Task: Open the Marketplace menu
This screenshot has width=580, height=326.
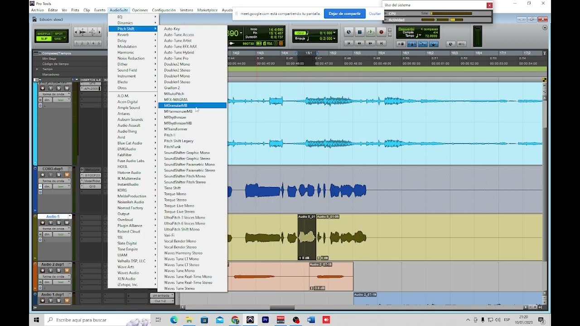Action: tap(208, 10)
